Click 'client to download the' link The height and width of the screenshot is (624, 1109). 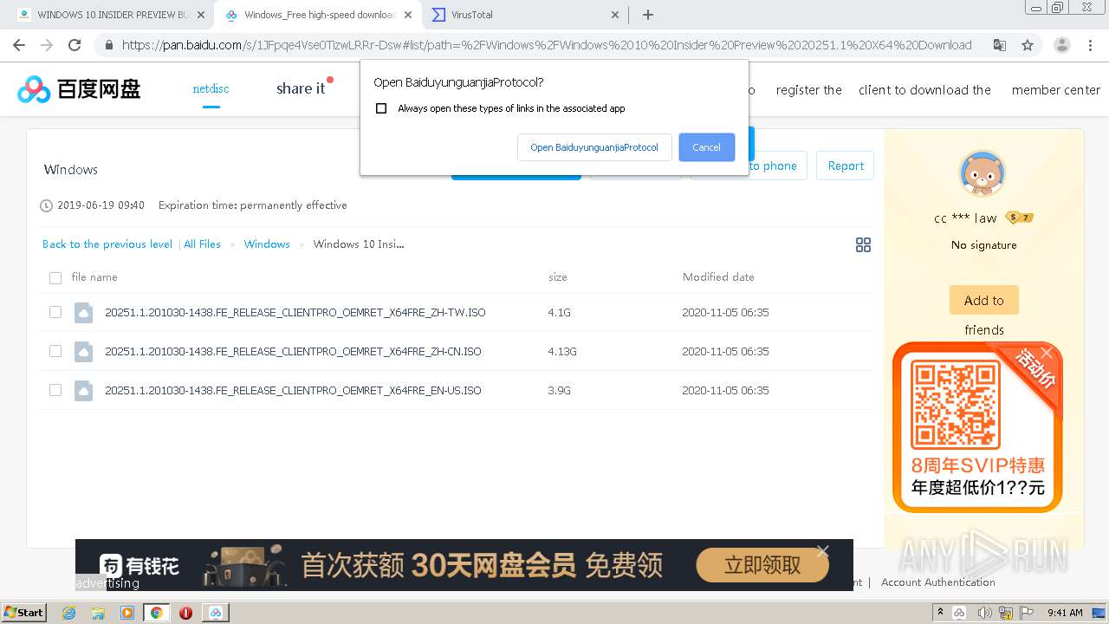click(x=924, y=90)
